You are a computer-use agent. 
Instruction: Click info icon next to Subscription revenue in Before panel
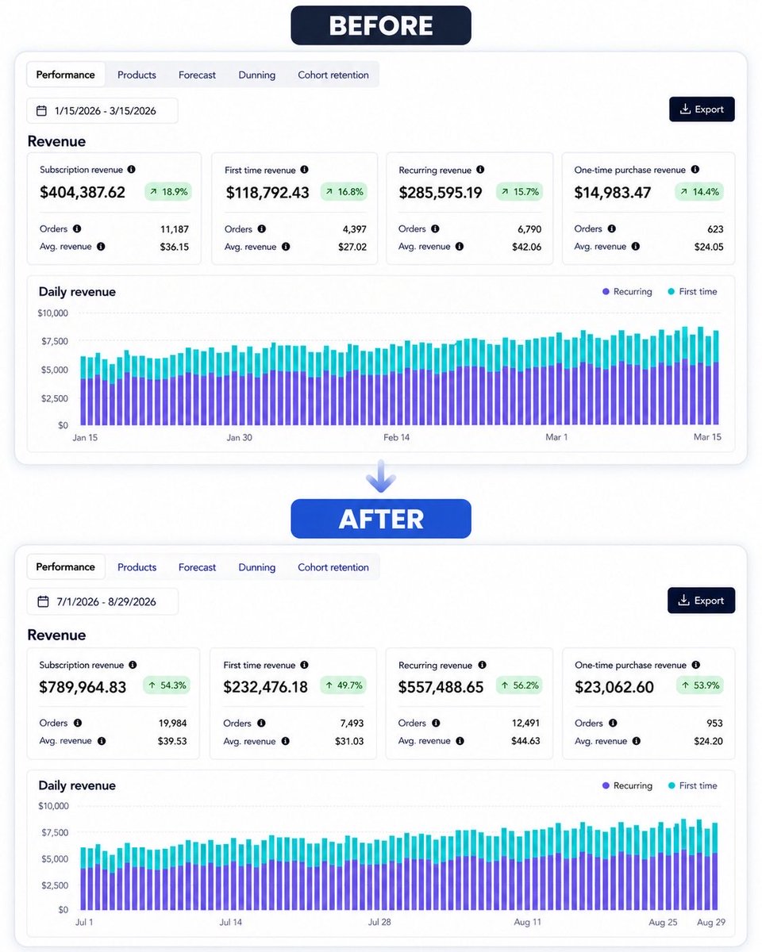point(131,170)
